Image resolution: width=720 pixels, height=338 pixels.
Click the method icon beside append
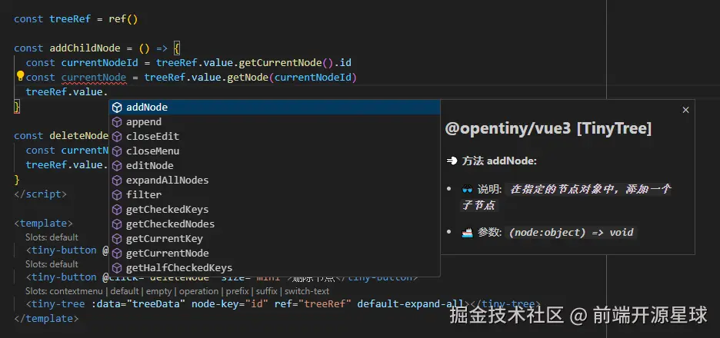(x=117, y=121)
